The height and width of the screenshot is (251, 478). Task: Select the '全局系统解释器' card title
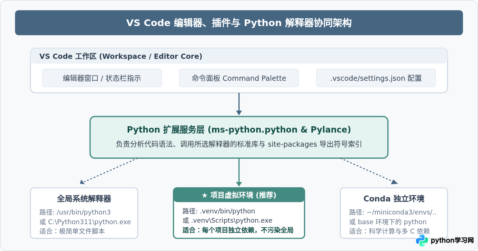point(84,198)
